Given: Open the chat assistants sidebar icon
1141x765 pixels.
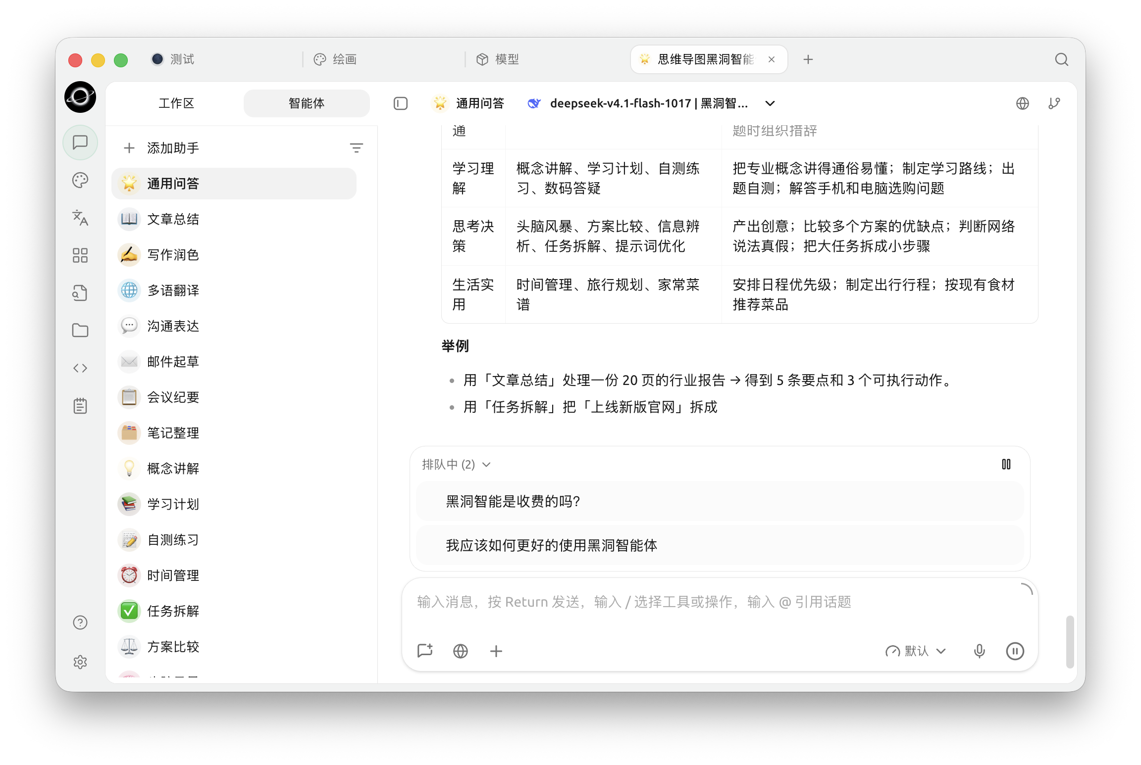Looking at the screenshot, I should (x=80, y=143).
